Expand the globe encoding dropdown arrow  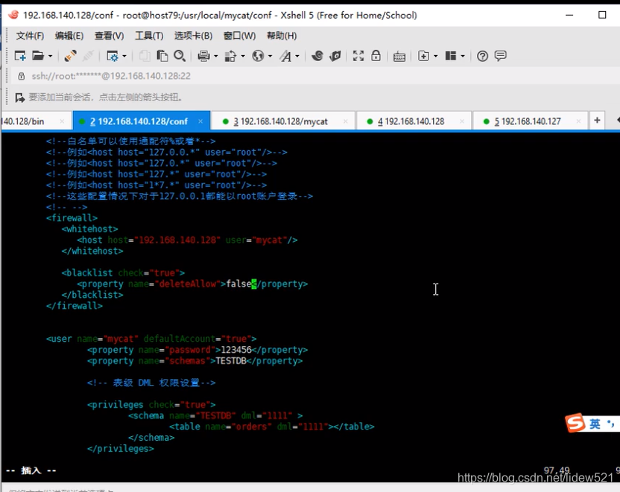[x=270, y=56]
